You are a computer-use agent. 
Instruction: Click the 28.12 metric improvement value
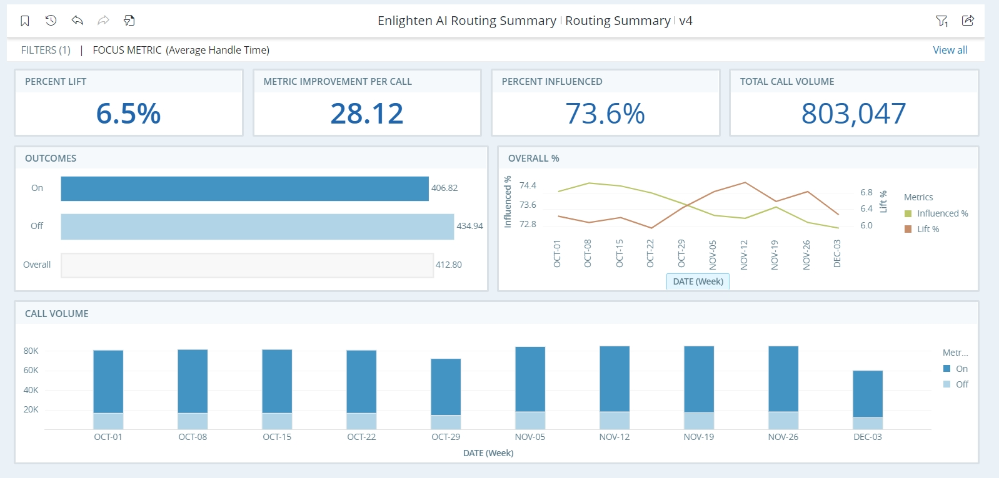pos(367,114)
